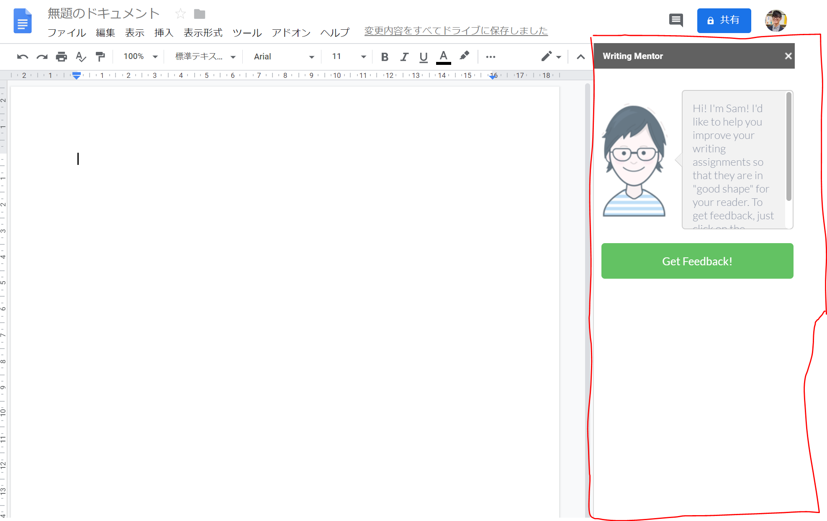
Task: Click the highlight color marker icon
Action: point(464,56)
